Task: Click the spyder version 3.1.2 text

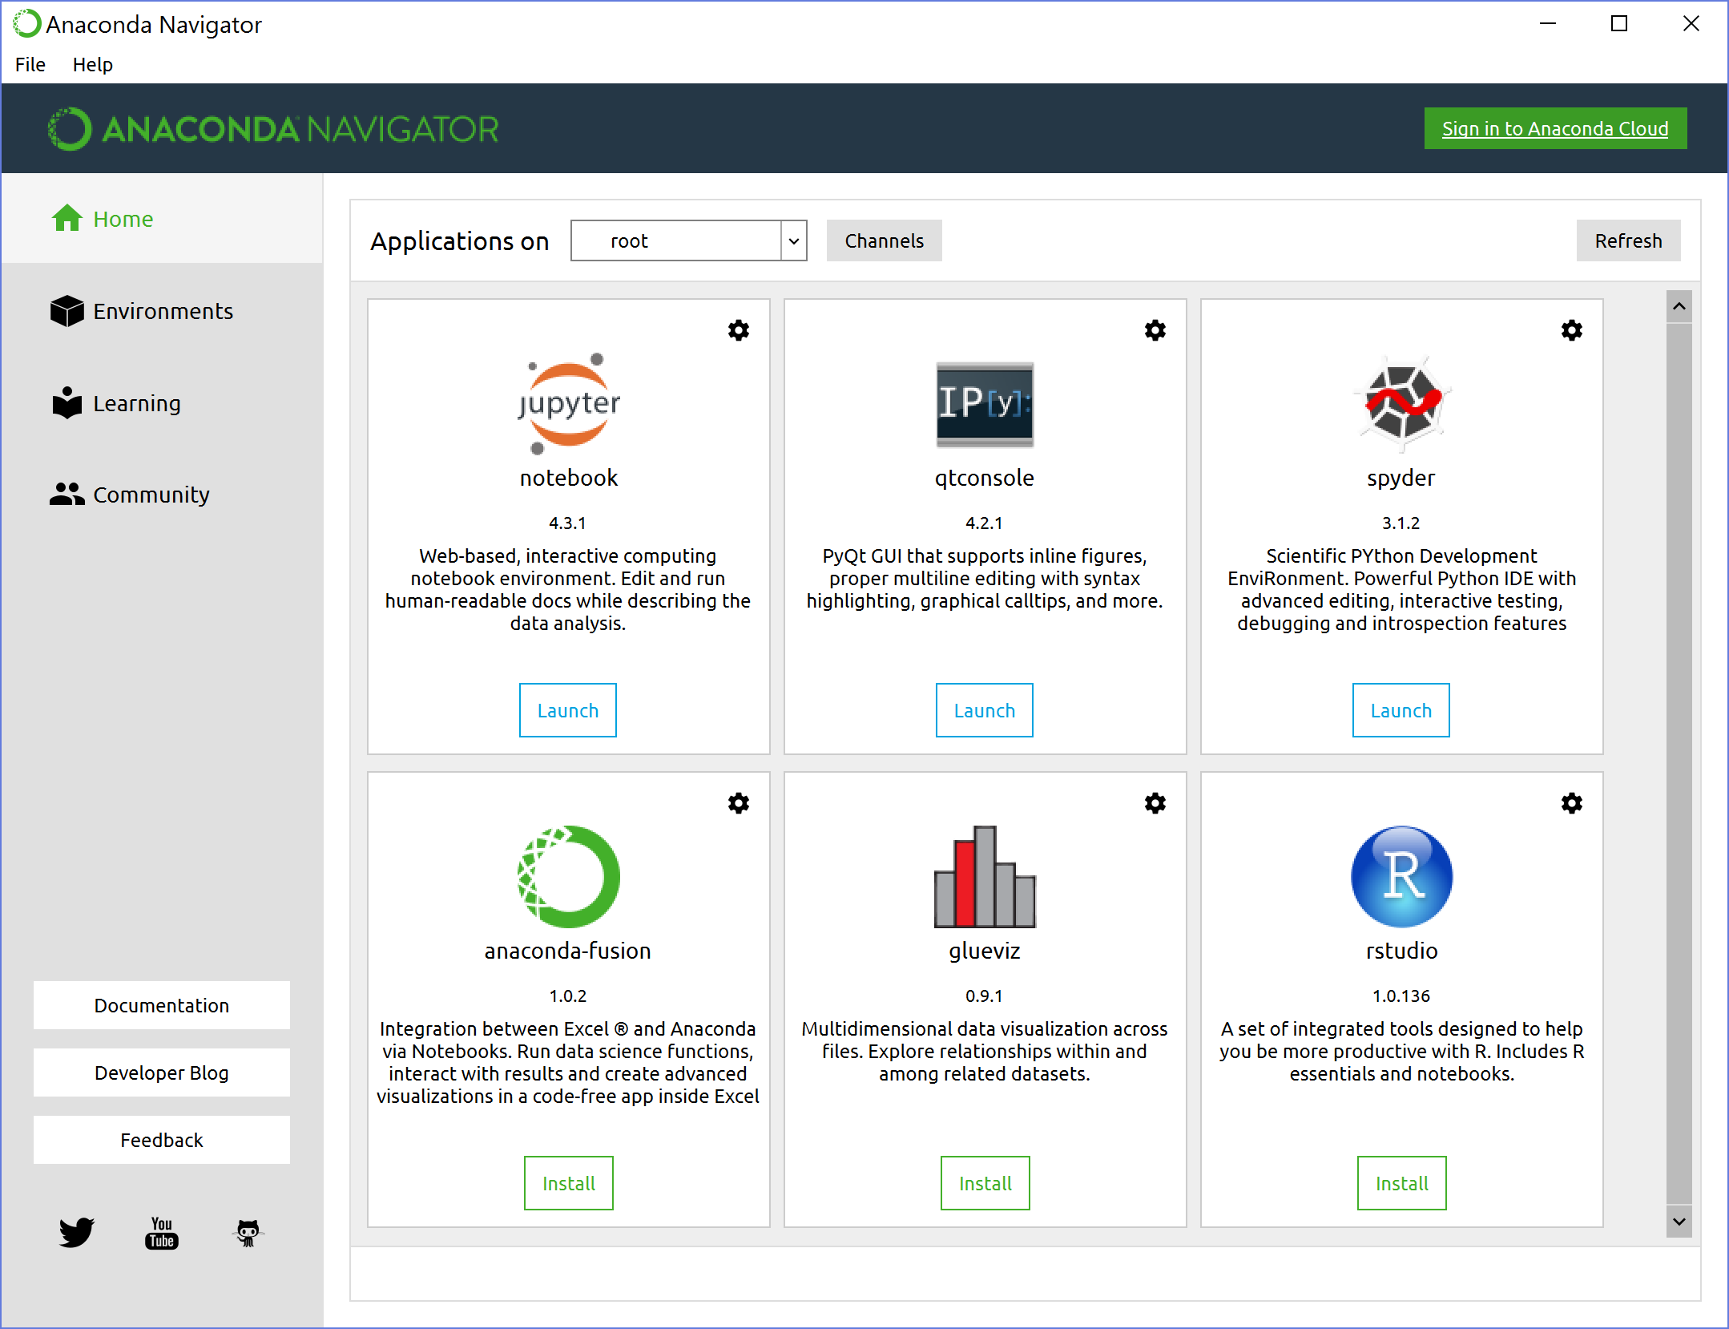Action: (1401, 523)
